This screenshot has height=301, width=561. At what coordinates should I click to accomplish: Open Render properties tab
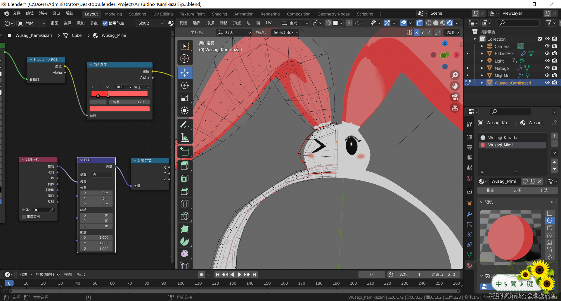coord(469,137)
